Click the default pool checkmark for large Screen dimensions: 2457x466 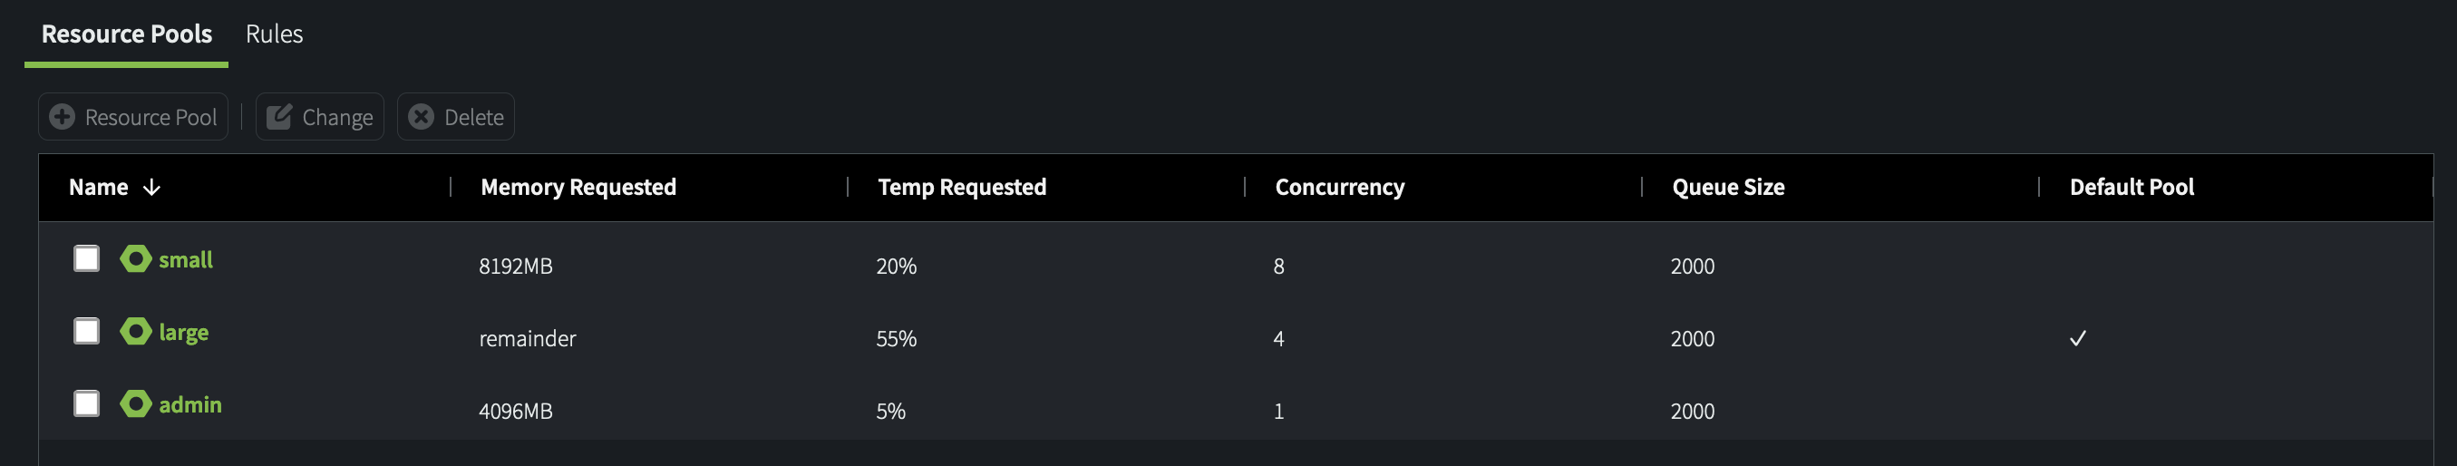[x=2077, y=338]
